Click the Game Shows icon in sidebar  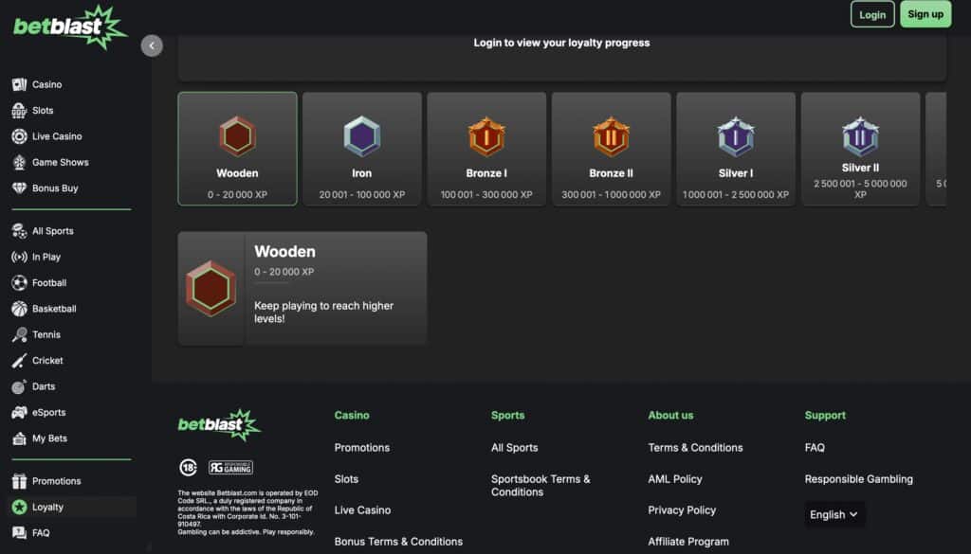[19, 162]
